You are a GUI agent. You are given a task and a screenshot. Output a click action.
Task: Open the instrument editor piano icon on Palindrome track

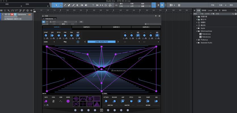[29, 14]
